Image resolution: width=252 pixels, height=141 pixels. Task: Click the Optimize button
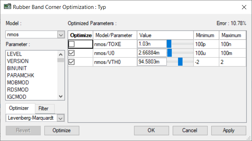pos(62,130)
